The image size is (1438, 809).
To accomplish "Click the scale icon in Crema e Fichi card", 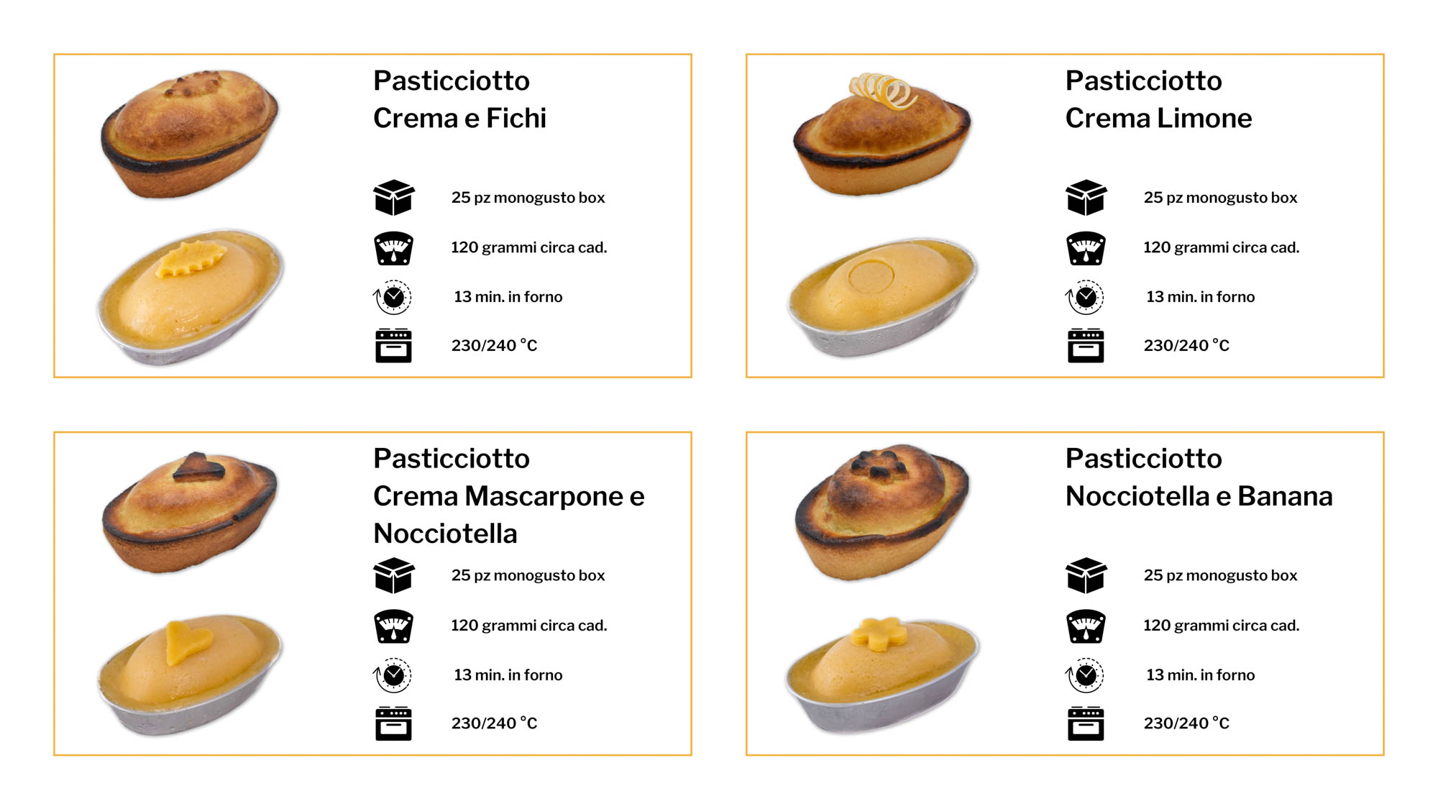I will [393, 248].
